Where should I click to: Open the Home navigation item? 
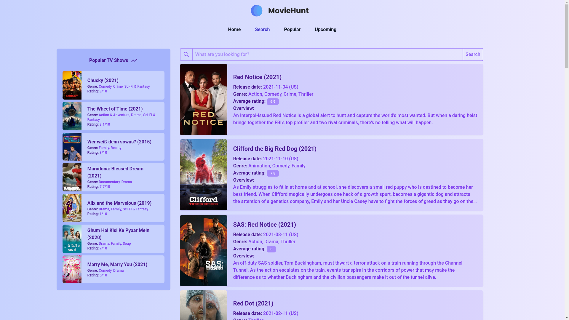(x=234, y=29)
